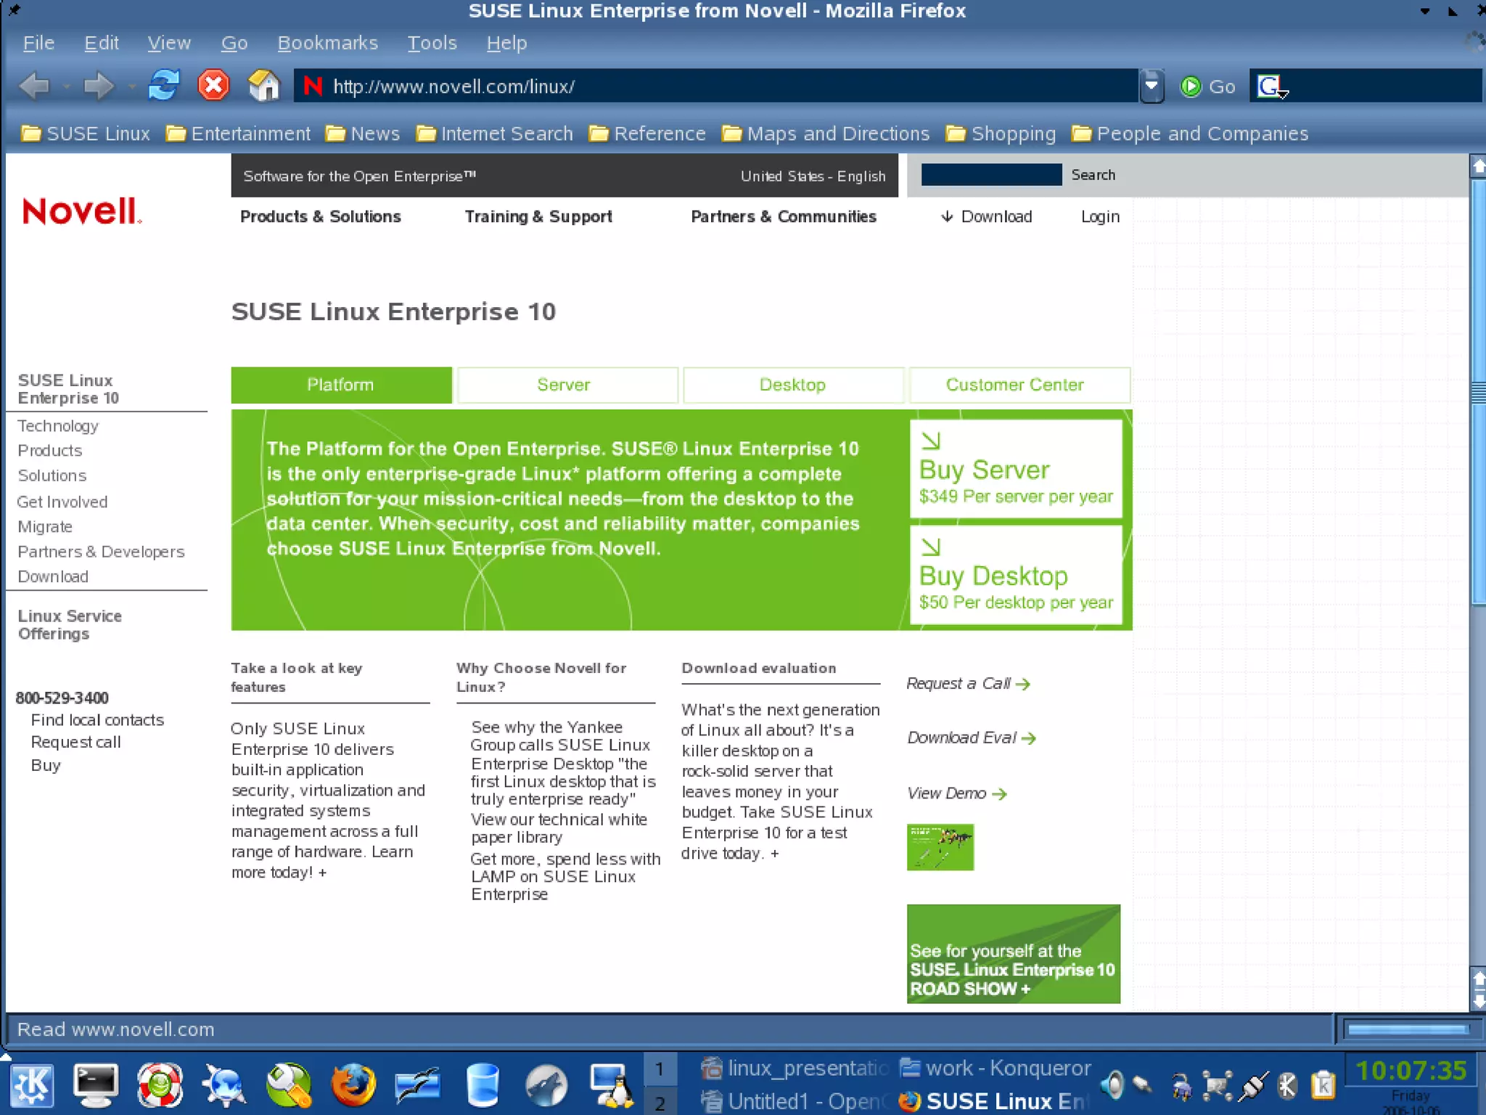The height and width of the screenshot is (1115, 1486).
Task: Open the Bookmarks menu
Action: click(x=328, y=43)
